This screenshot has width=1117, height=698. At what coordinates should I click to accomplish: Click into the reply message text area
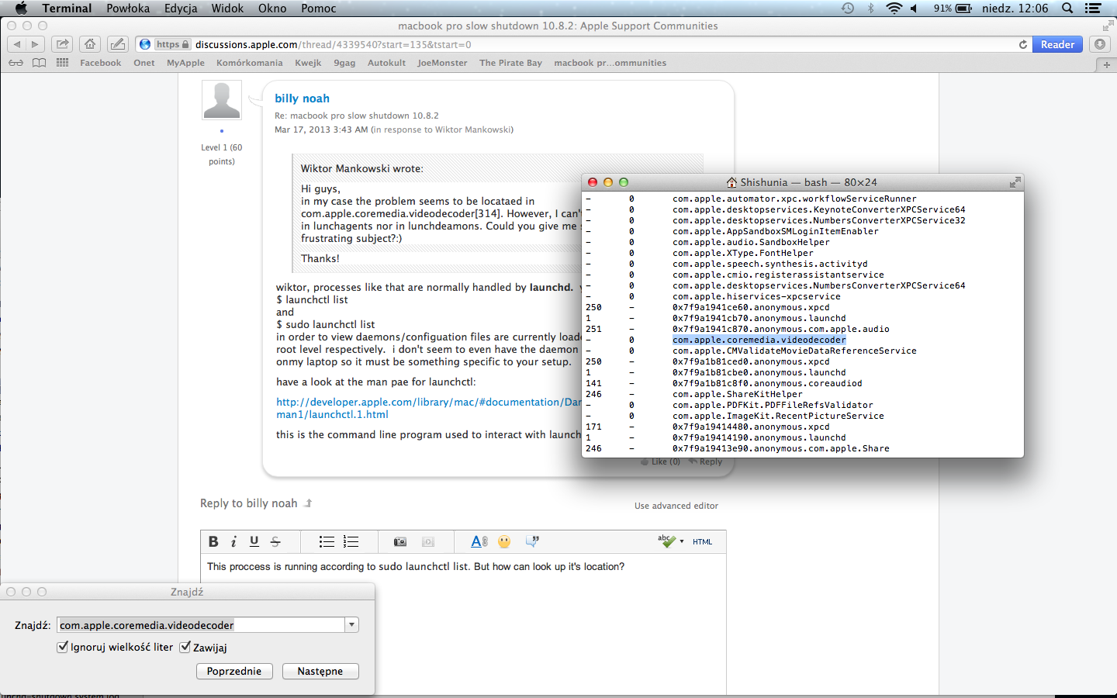[x=464, y=624]
